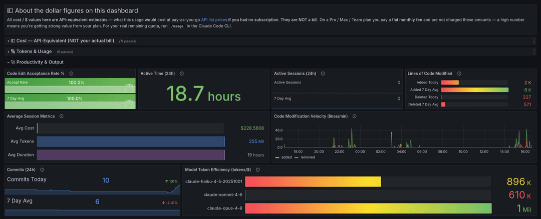Click the $228.5608 Avg Cost value
541x219 pixels.
(252, 128)
